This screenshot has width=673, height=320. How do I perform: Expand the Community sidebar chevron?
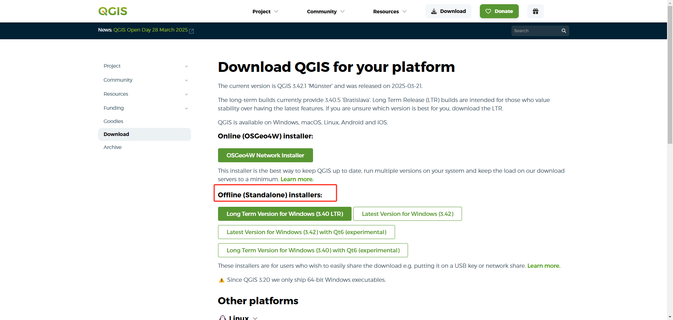click(186, 80)
